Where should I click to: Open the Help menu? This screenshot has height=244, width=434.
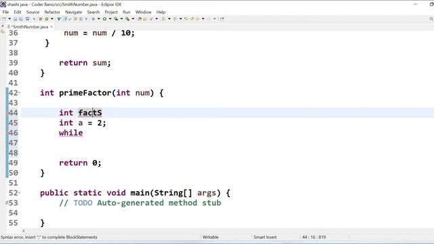(x=161, y=12)
